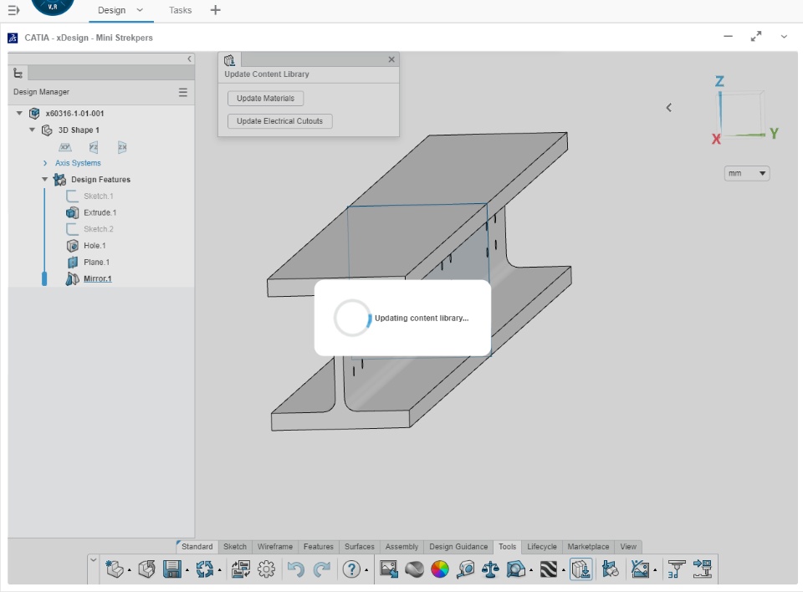
Task: Click the Update Electrical Cutouts button
Action: click(x=279, y=121)
